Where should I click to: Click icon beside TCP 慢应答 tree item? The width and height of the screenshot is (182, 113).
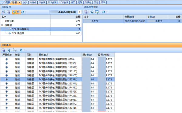pos(10,33)
